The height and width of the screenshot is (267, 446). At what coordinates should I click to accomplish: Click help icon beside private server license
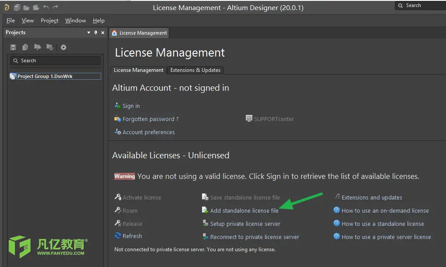[x=337, y=236]
